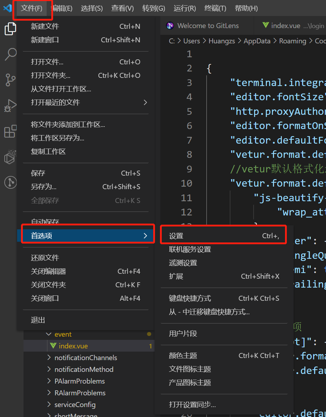Expand the 首选项 submenu
The height and width of the screenshot is (417, 326).
point(86,236)
